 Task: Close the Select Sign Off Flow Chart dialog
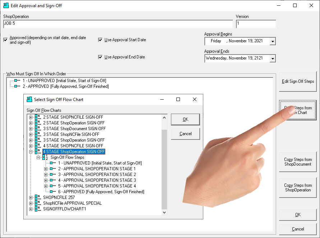195,99
